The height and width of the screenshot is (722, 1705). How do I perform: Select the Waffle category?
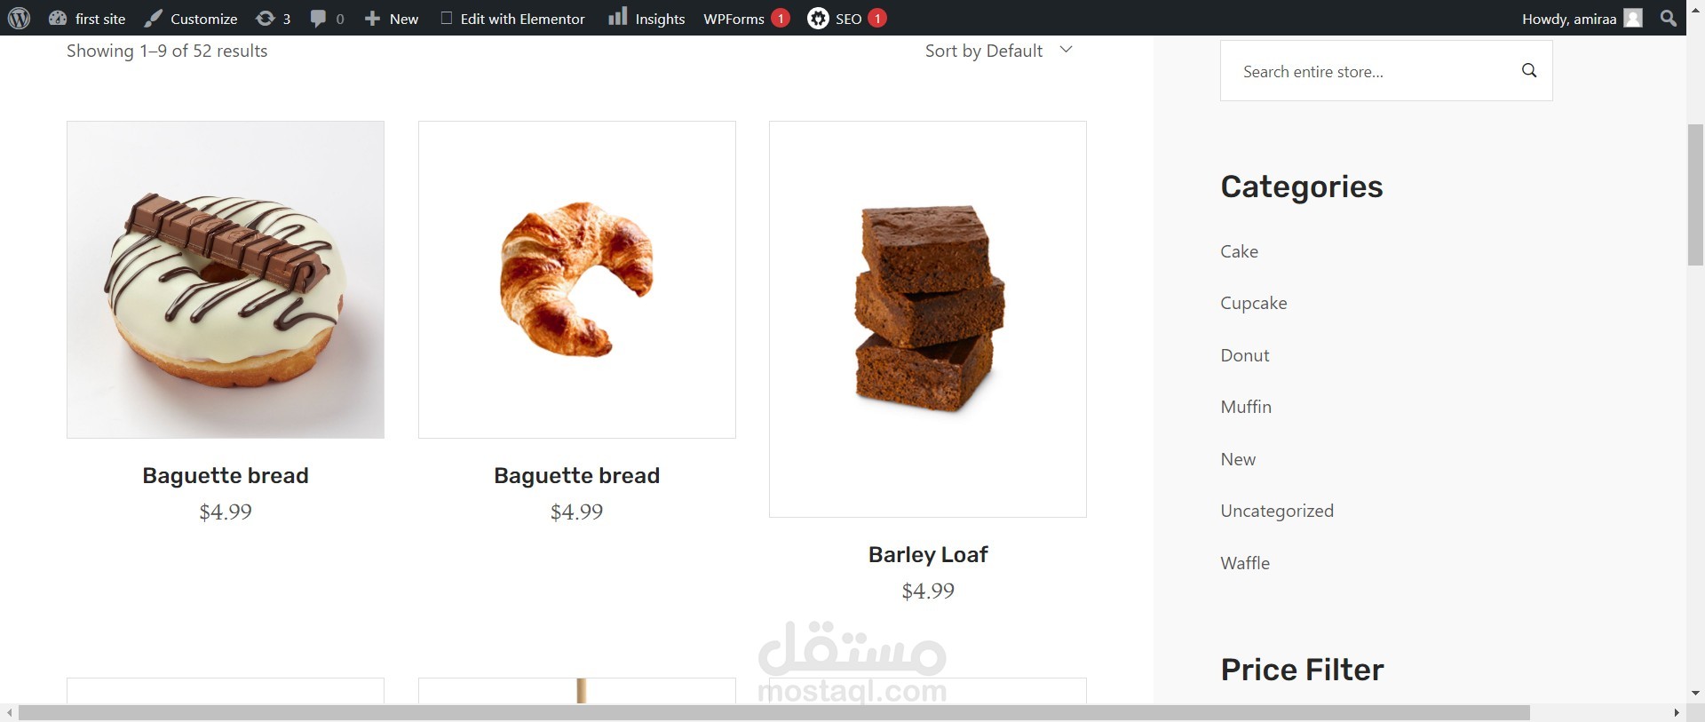coord(1245,563)
